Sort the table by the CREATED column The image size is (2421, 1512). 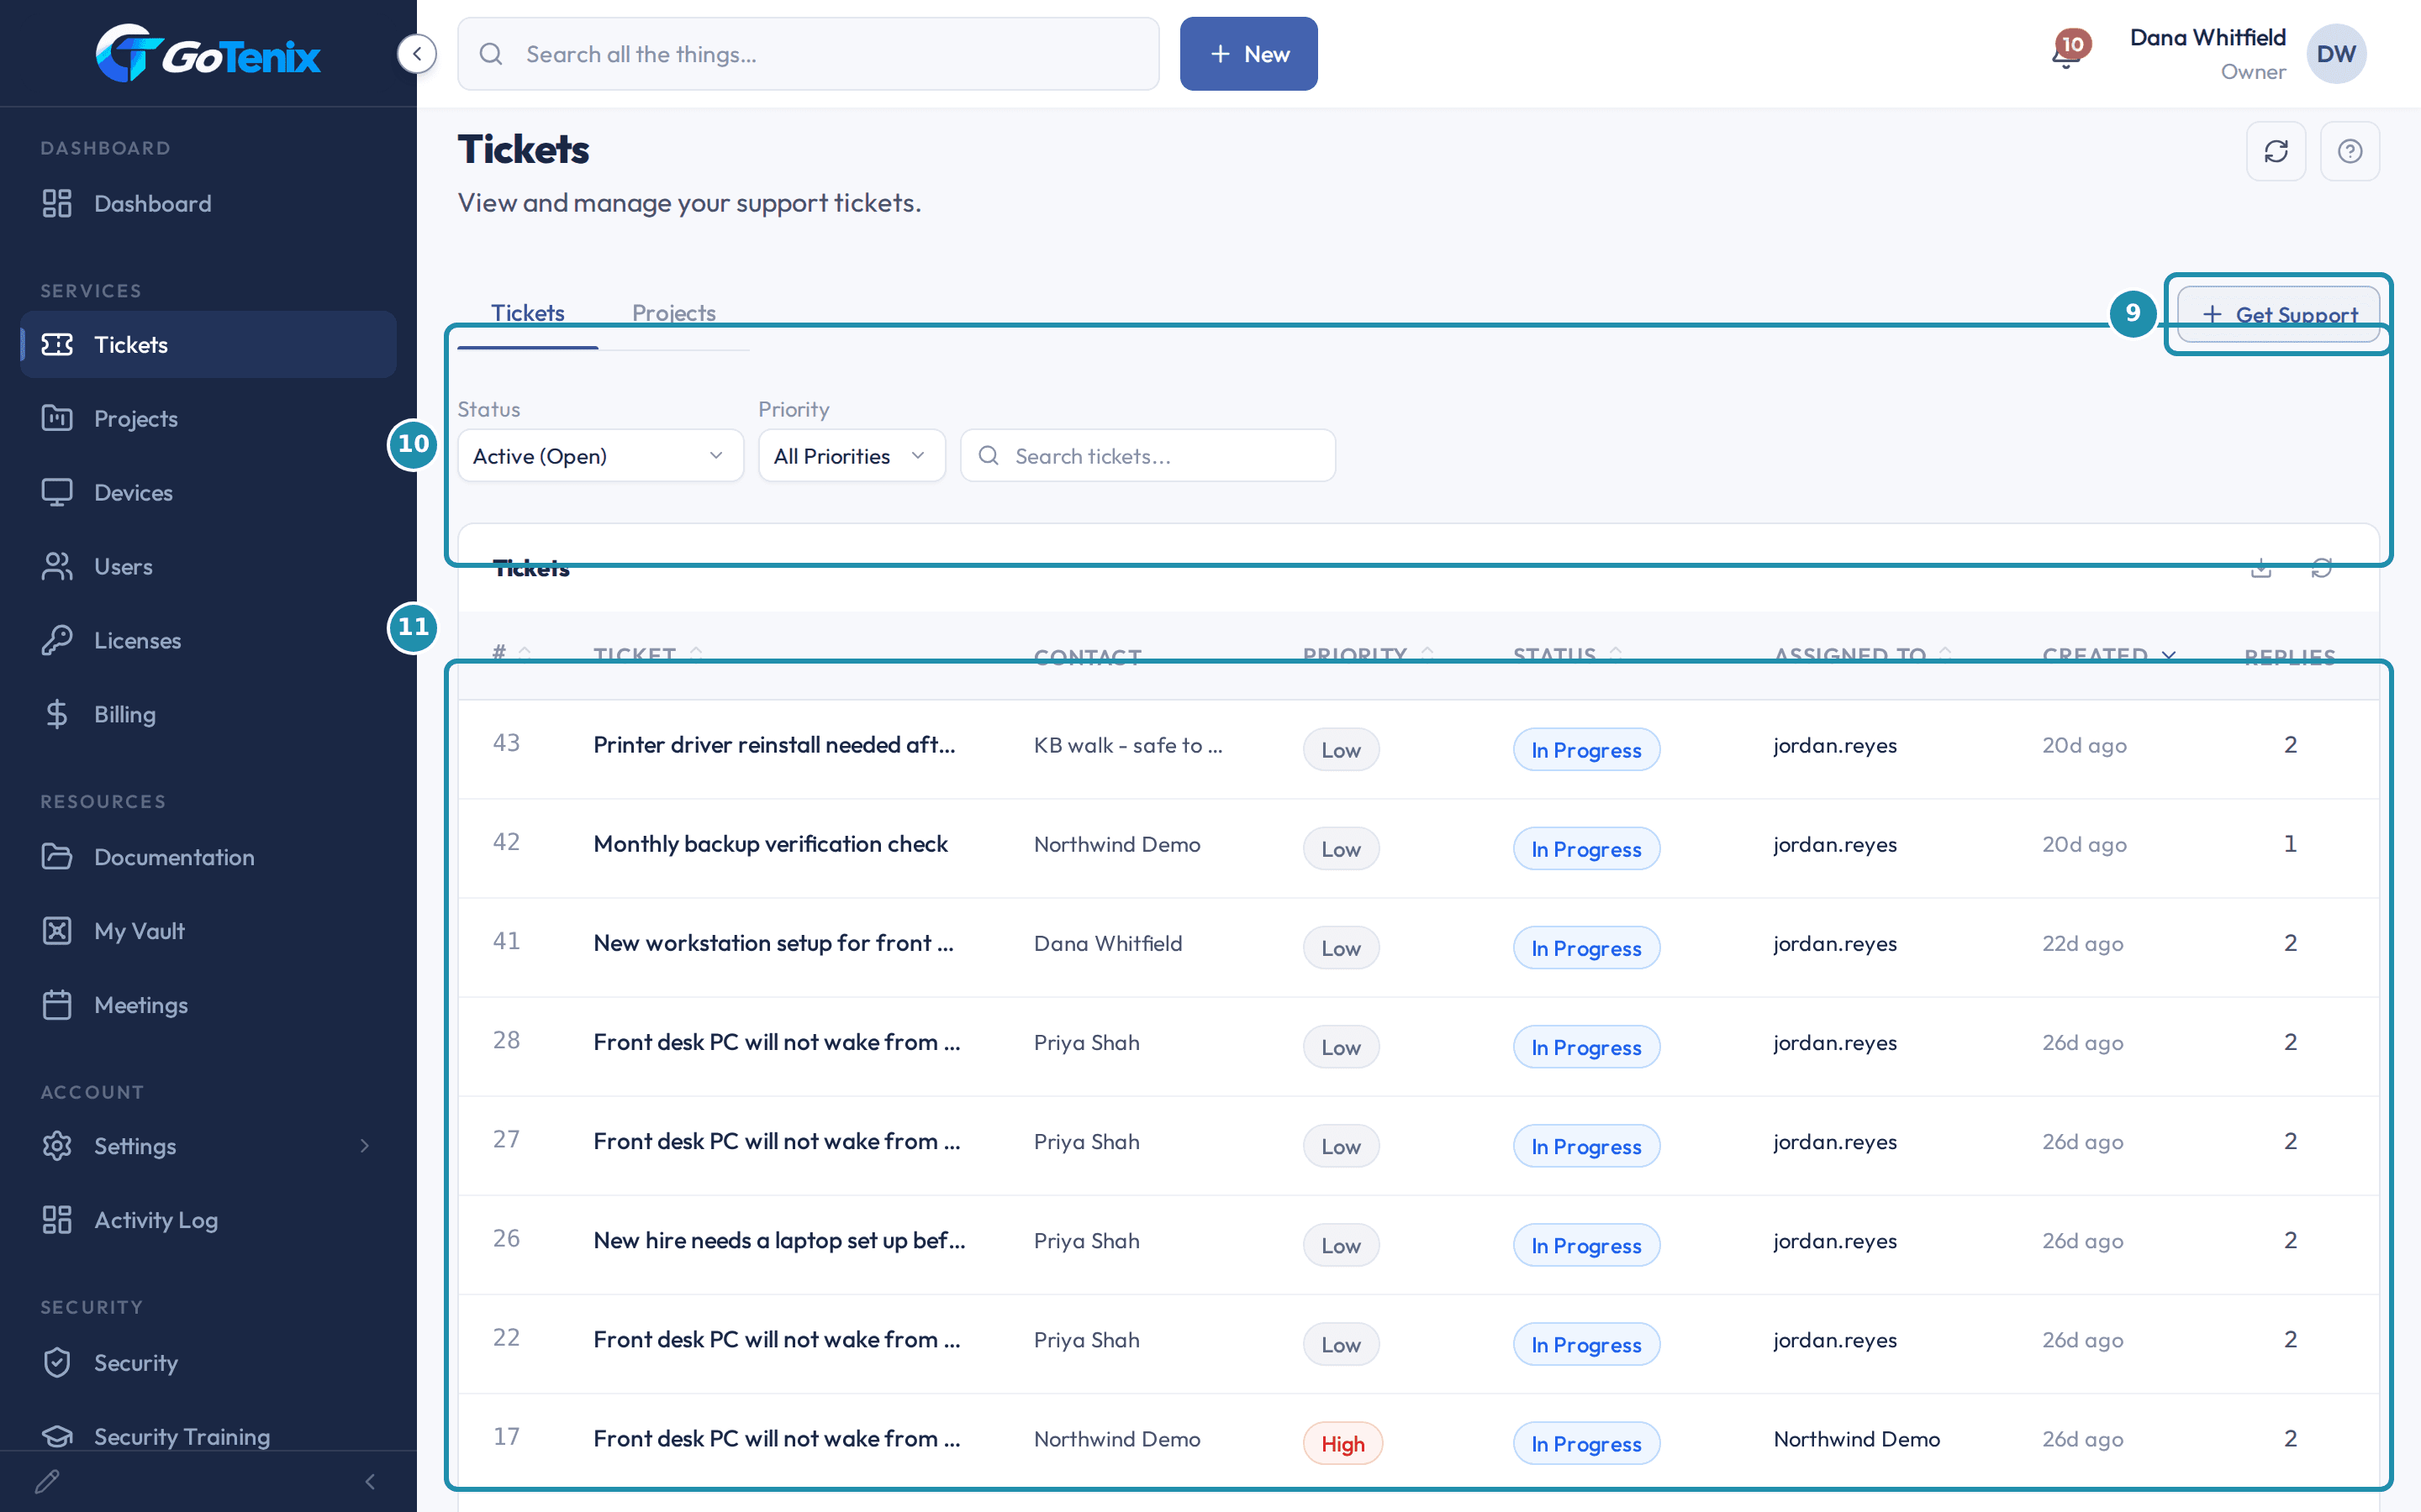2109,655
